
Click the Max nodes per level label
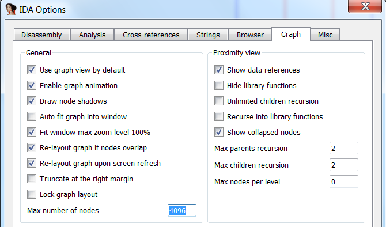(x=247, y=182)
